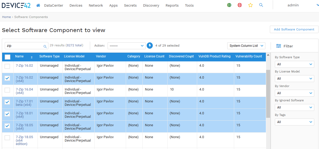319x149 pixels.
Task: Open the red lifebuoy help icon
Action: tap(240, 5)
